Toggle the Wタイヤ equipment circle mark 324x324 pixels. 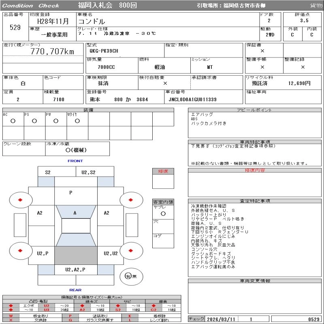tap(77, 121)
